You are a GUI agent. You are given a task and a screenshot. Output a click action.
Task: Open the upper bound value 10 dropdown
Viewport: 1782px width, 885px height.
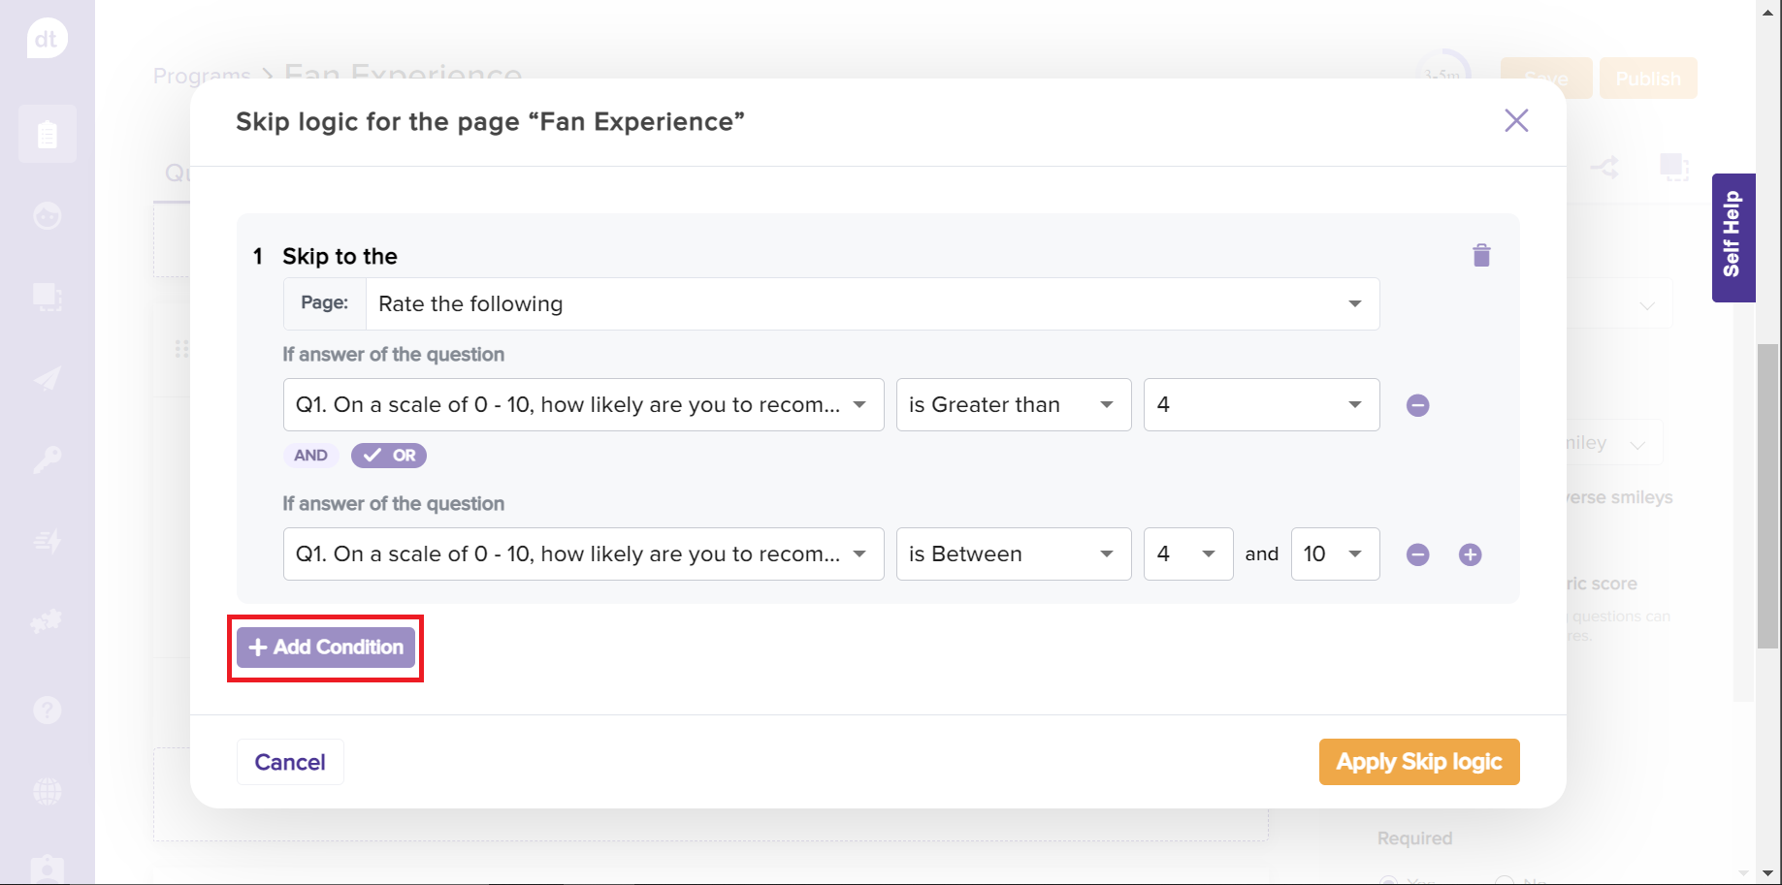[1335, 554]
